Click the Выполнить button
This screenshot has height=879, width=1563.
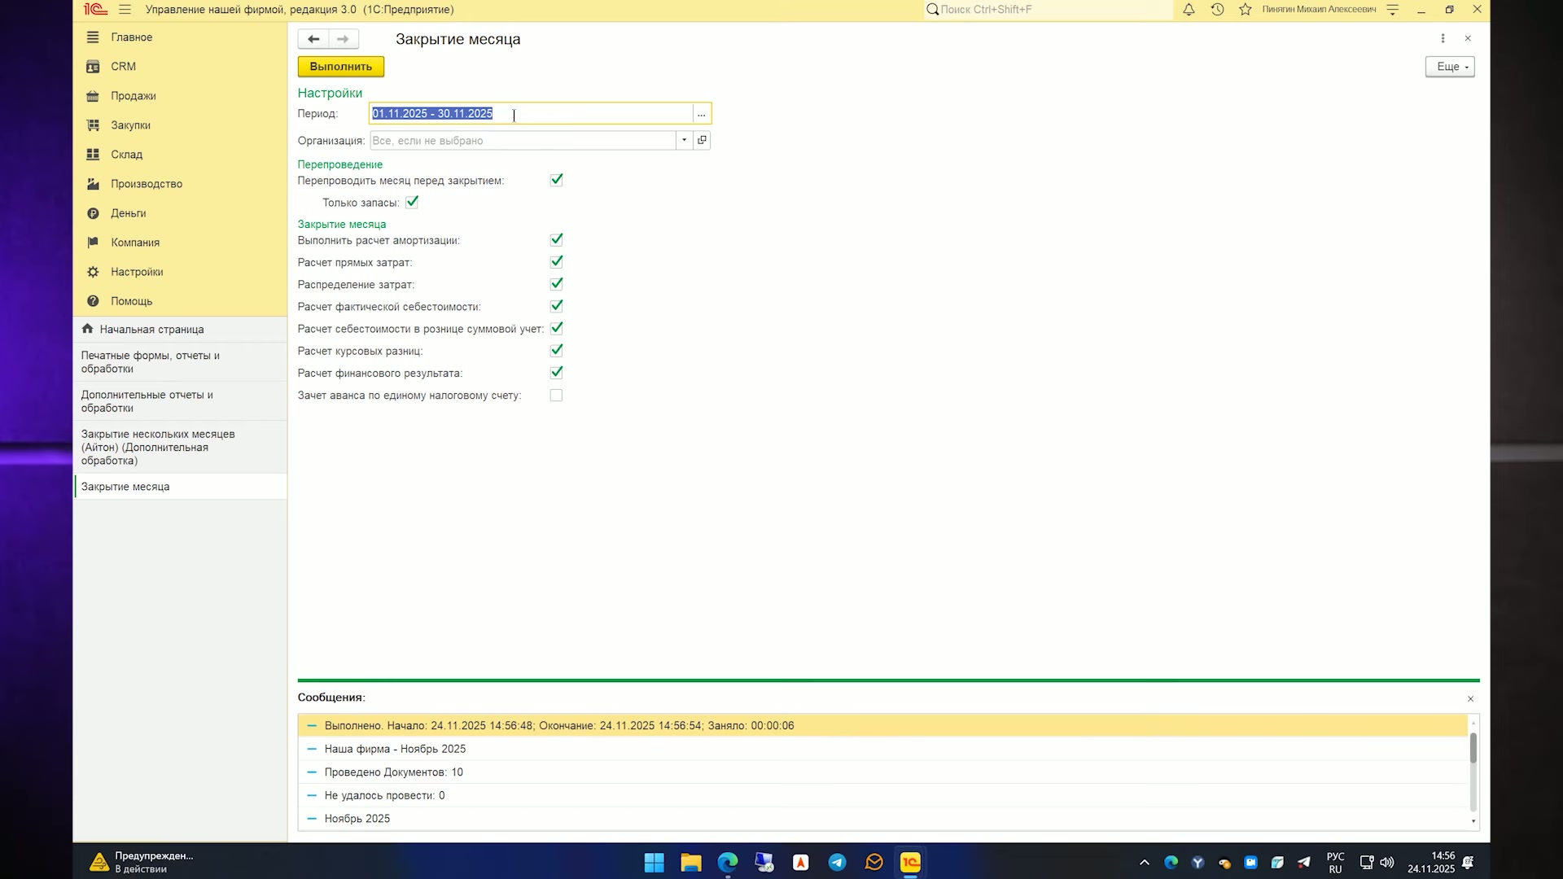coord(341,67)
